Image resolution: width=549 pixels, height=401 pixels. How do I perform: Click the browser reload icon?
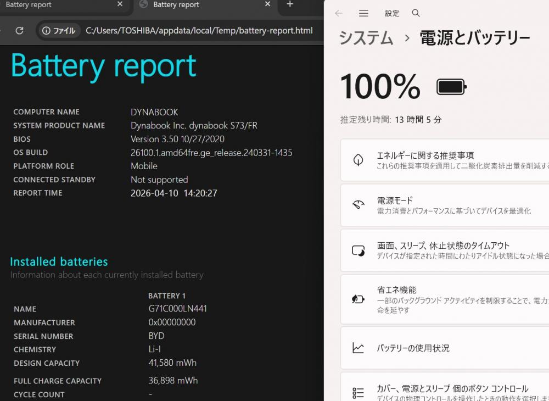[x=19, y=31]
